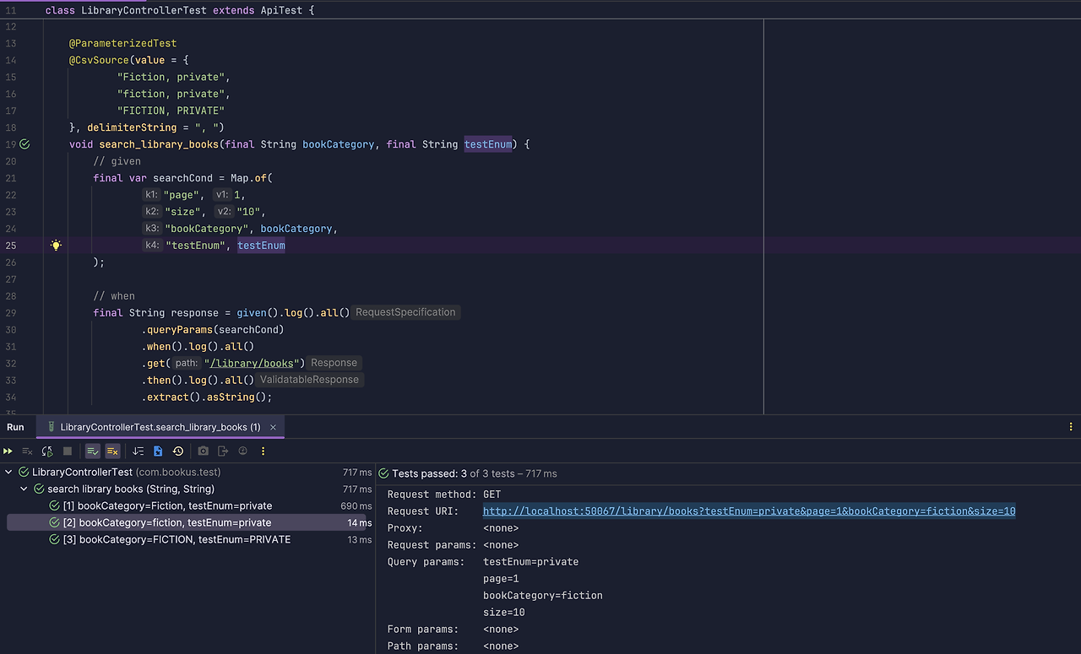The image size is (1081, 654).
Task: Open the test history clock icon
Action: [x=177, y=451]
